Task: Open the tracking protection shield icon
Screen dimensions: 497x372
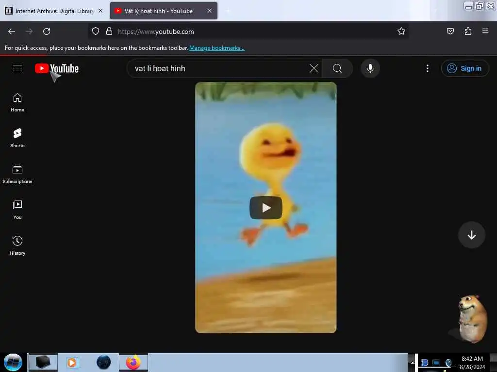Action: [96, 31]
